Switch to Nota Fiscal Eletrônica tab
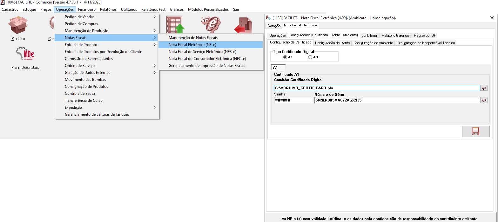Screen dimensions: 498x222 click(300, 25)
